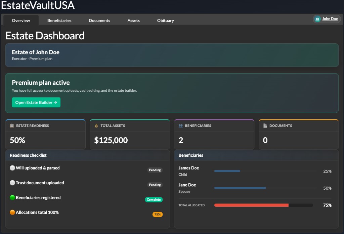Click the 'TOTAL ALLOCATED' label
This screenshot has height=234, width=344.
click(191, 205)
